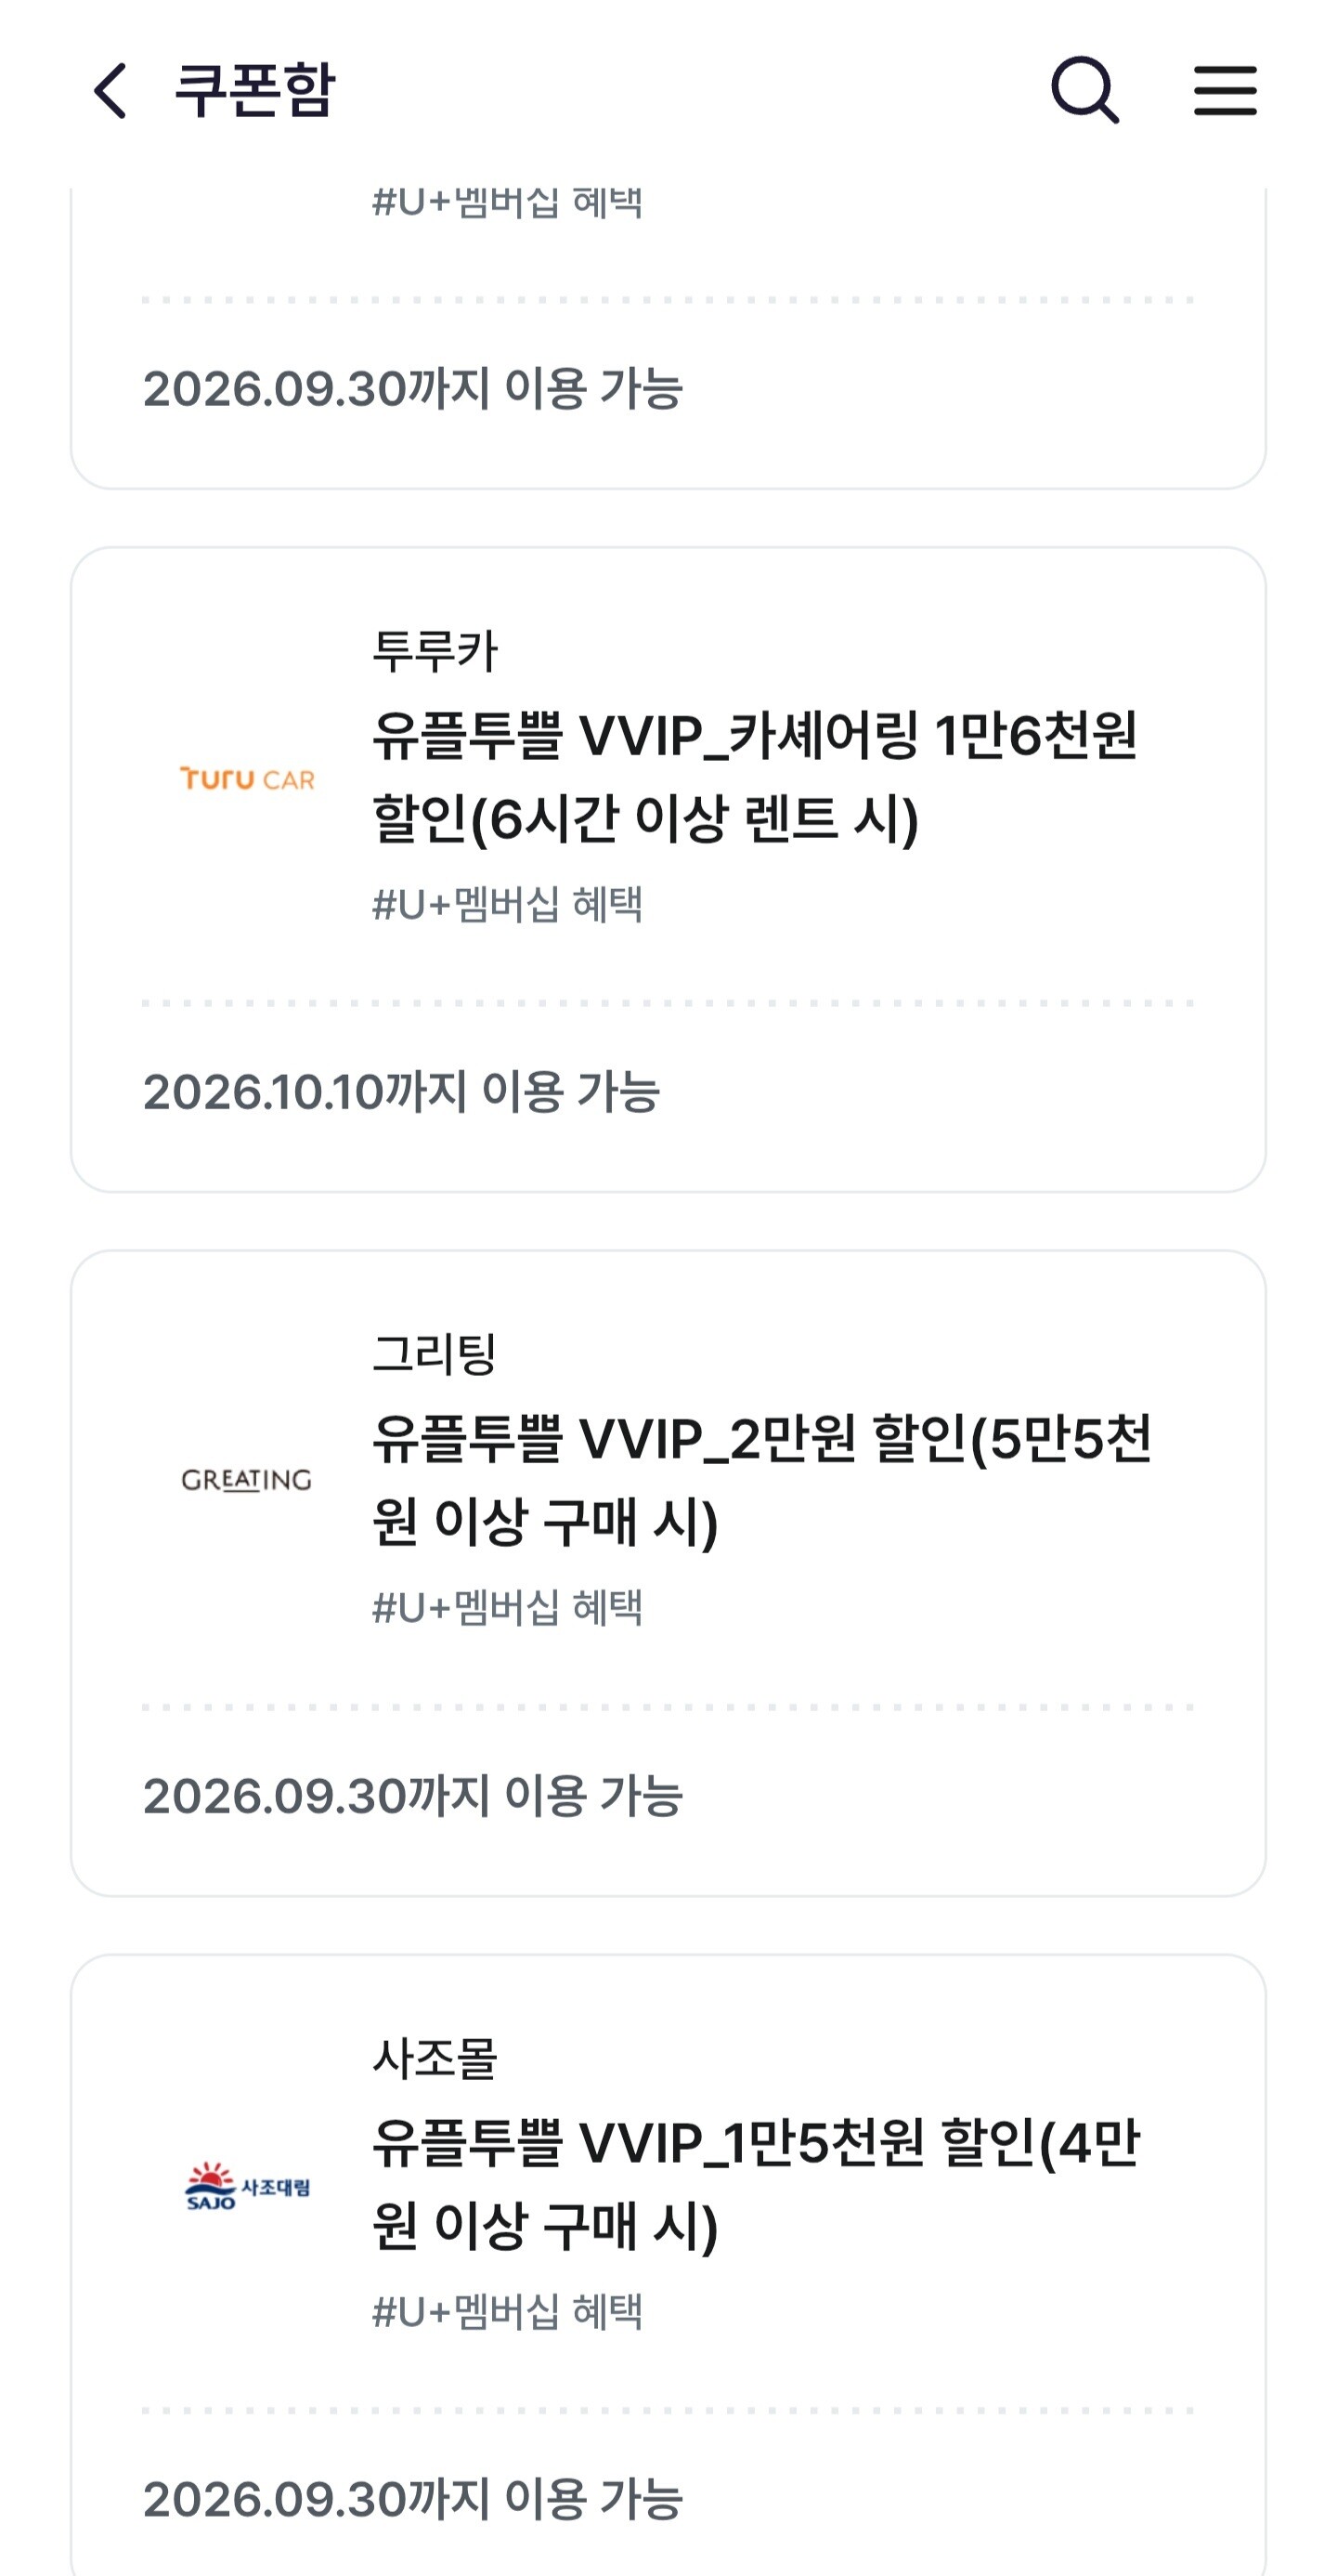This screenshot has width=1337, height=2576.
Task: Open the hamburger menu icon
Action: pos(1225,91)
